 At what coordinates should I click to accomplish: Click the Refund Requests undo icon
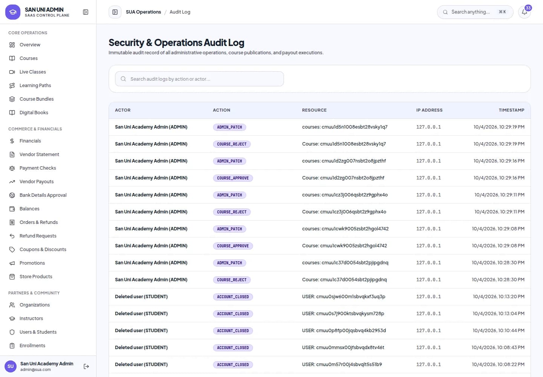point(12,236)
